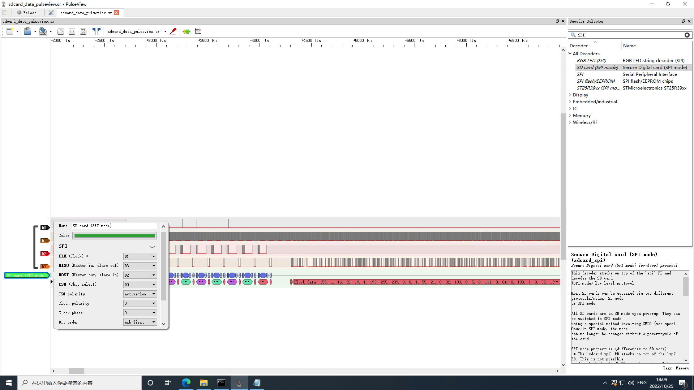Collapse the SPI section in decoder popup
The width and height of the screenshot is (694, 390).
coord(152,247)
